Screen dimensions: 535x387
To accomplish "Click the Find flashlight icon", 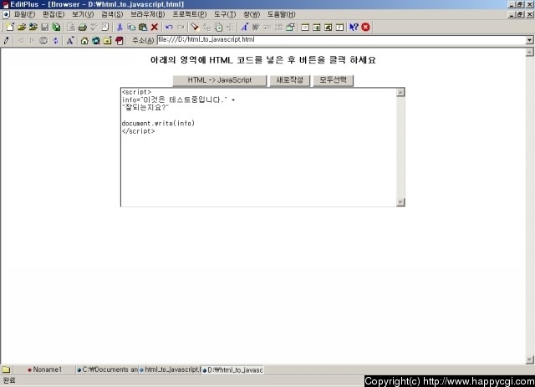I will click(x=195, y=27).
